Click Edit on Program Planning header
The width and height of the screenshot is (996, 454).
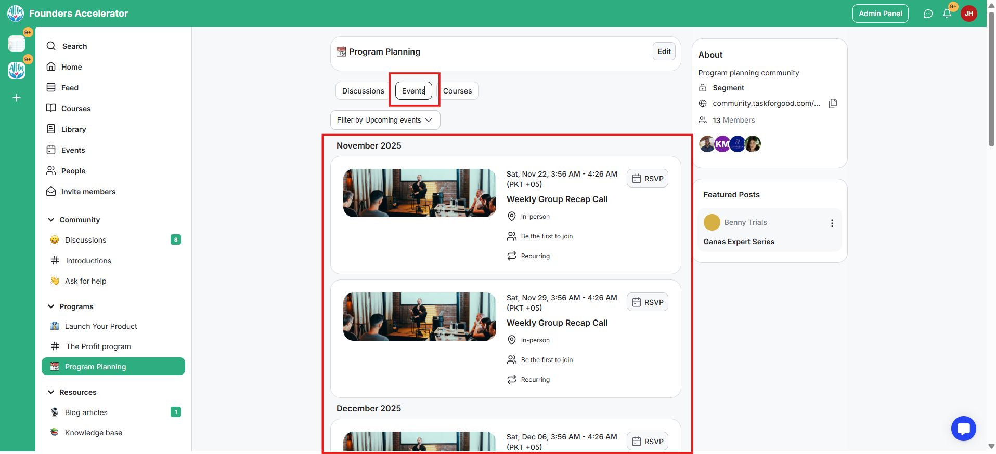[x=664, y=51]
